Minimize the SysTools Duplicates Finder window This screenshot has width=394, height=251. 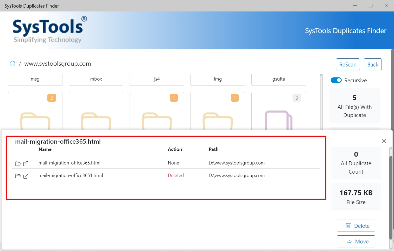(x=355, y=5)
